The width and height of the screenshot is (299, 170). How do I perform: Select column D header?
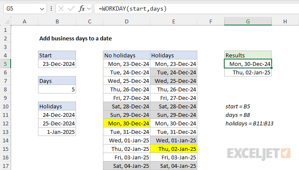(126, 21)
